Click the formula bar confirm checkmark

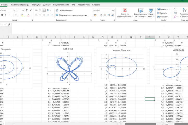pyautogui.click(x=5, y=24)
